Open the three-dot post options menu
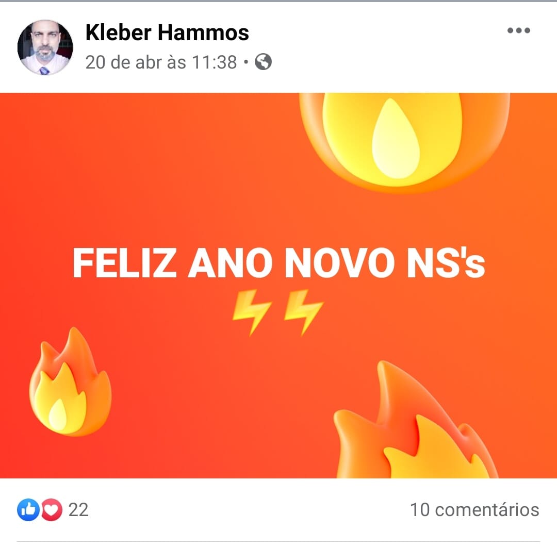This screenshot has height=548, width=557. (519, 30)
